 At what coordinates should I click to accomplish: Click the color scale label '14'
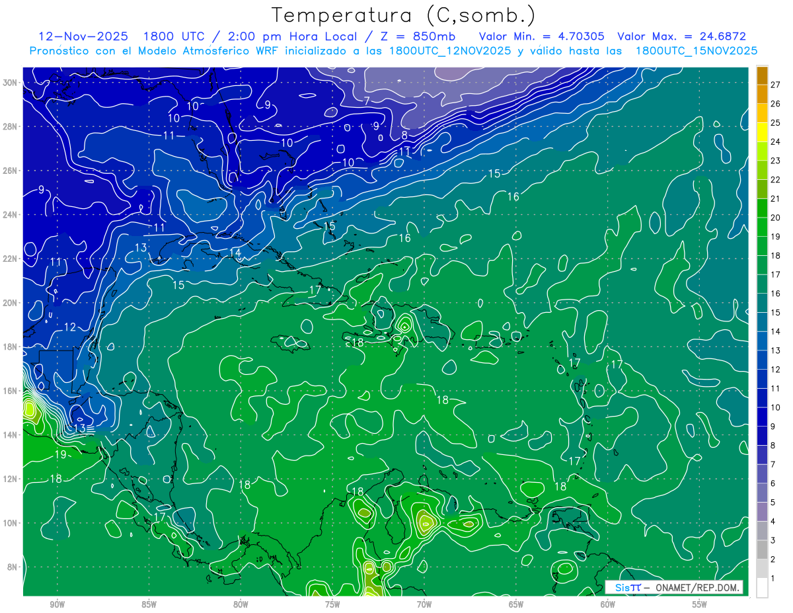[x=776, y=331]
